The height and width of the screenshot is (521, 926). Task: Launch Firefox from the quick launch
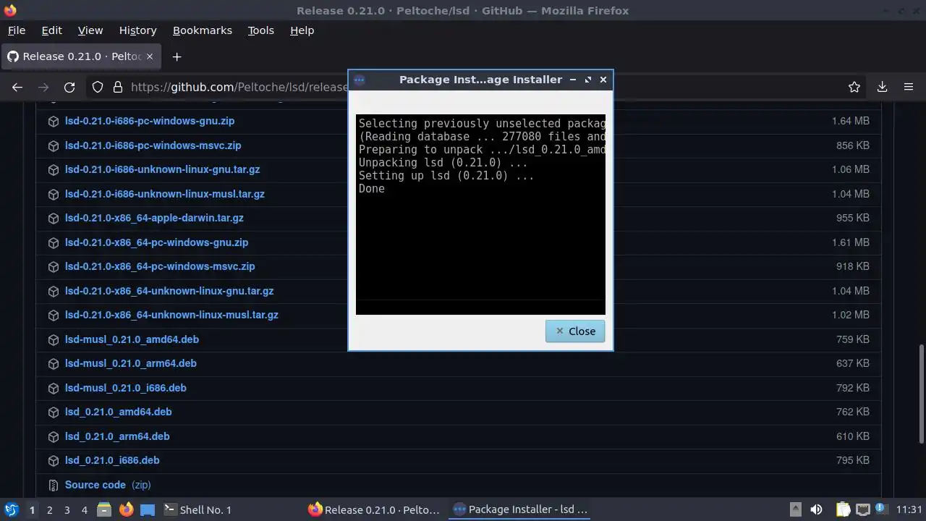click(x=126, y=509)
